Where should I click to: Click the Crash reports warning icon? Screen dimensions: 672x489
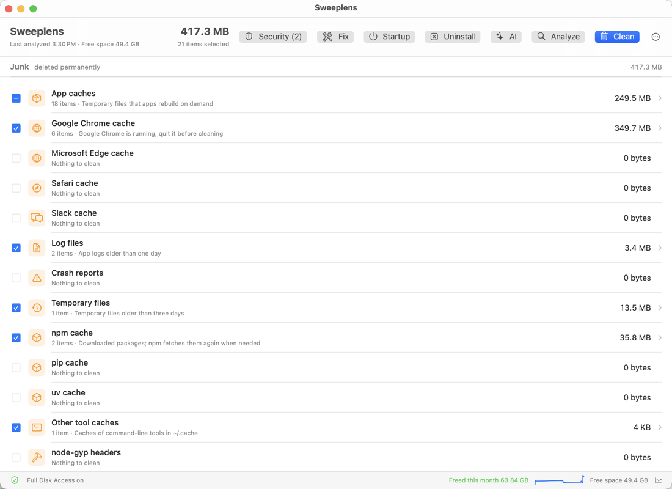click(37, 278)
